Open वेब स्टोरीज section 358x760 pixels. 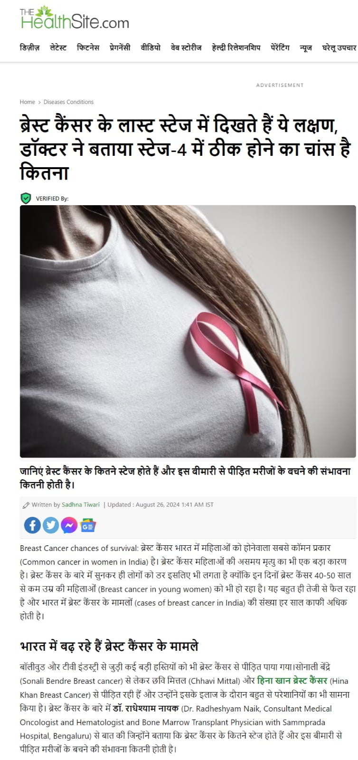(186, 47)
